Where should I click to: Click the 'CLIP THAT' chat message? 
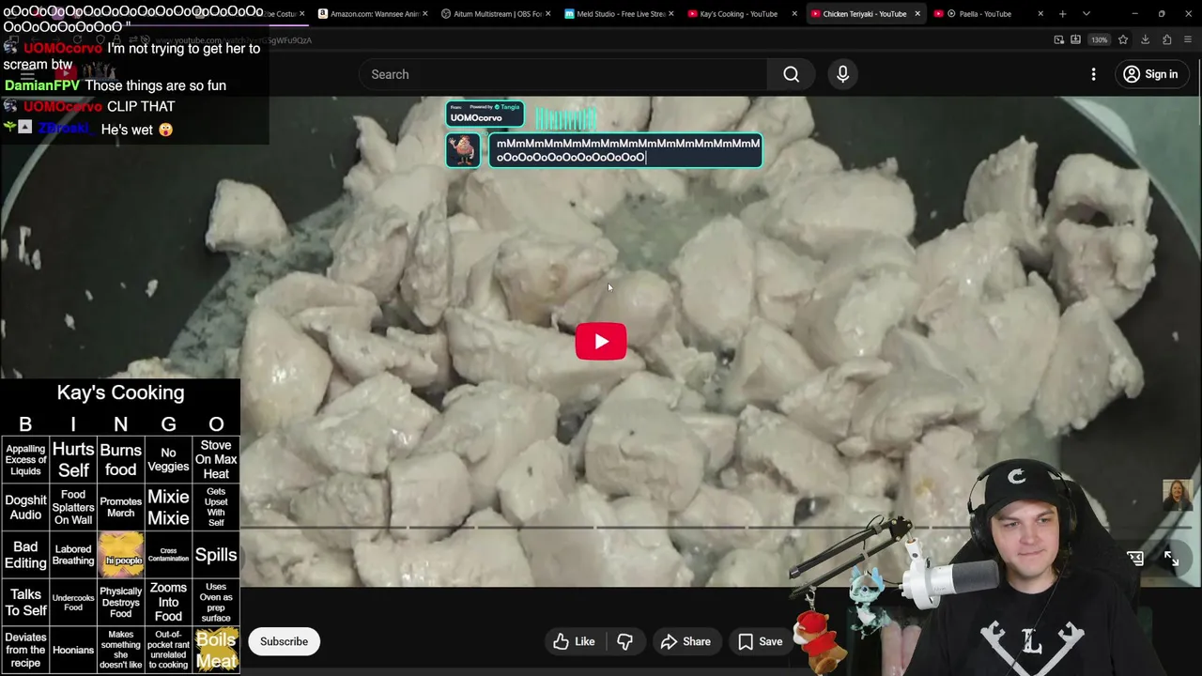pyautogui.click(x=141, y=107)
